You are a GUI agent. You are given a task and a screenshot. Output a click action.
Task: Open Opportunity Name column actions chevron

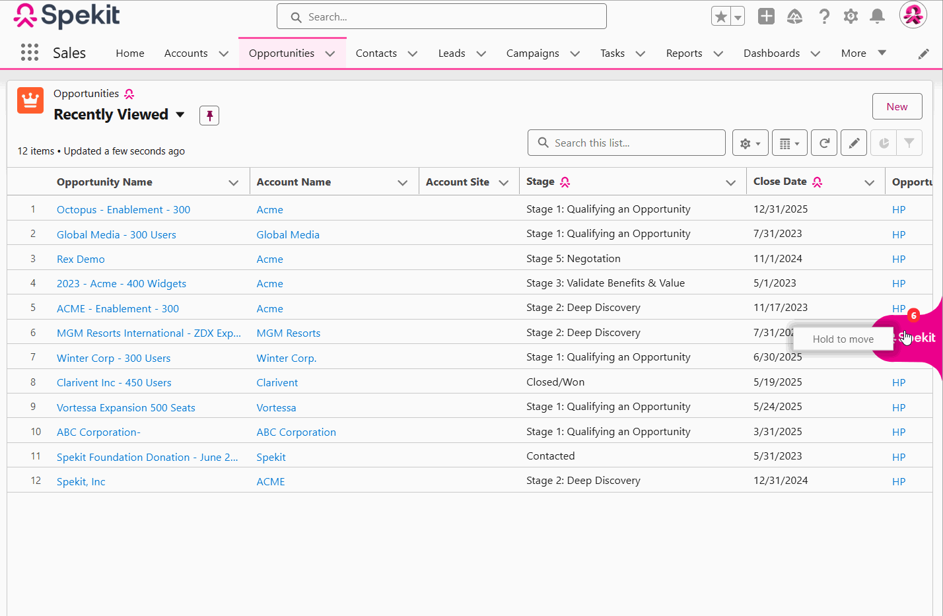point(233,183)
